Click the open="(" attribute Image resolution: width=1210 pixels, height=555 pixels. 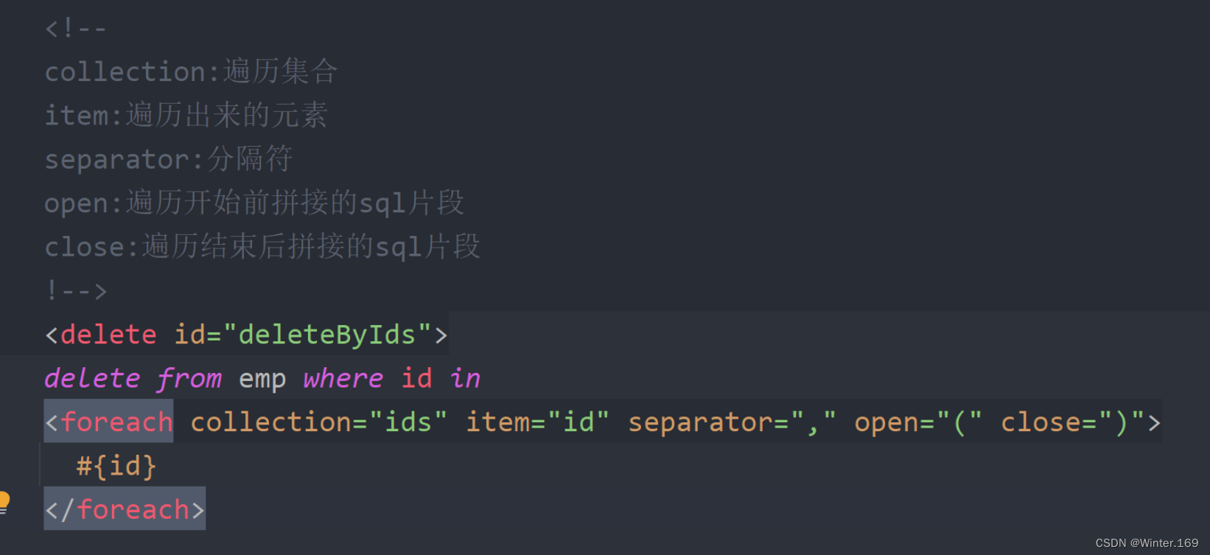(x=918, y=422)
